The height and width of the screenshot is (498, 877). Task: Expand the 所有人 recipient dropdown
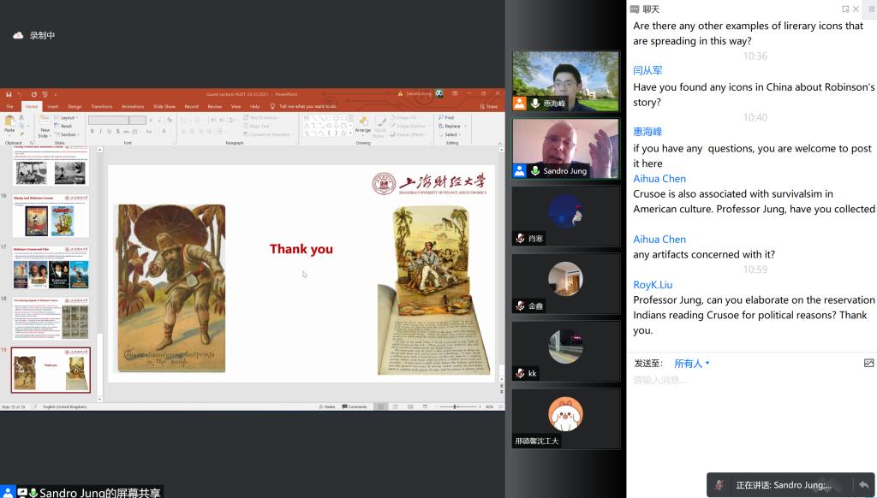click(x=692, y=364)
